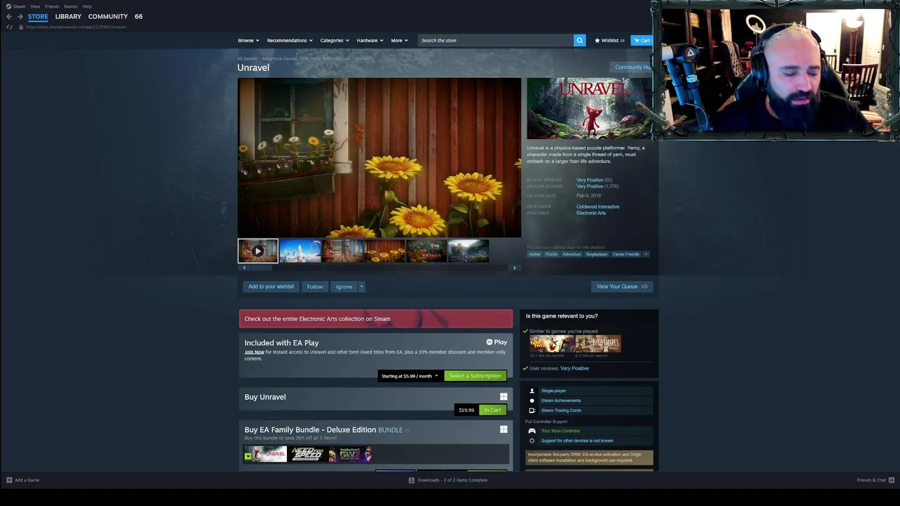Expand the More dropdown menu
Viewport: 900px width, 506px height.
point(399,40)
